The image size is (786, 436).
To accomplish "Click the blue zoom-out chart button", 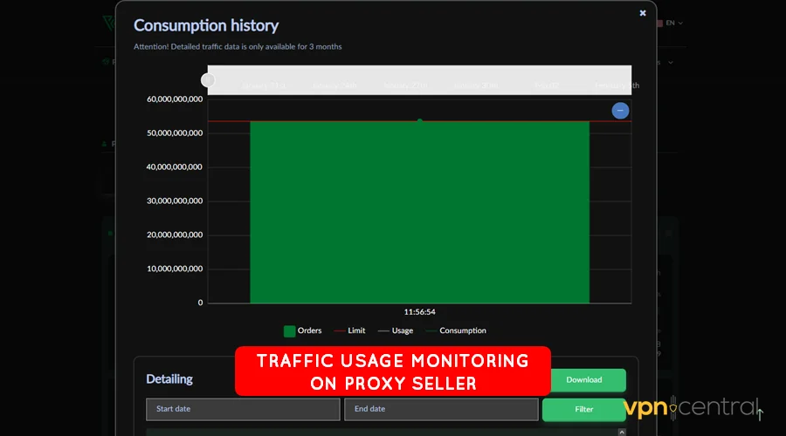I will click(620, 111).
